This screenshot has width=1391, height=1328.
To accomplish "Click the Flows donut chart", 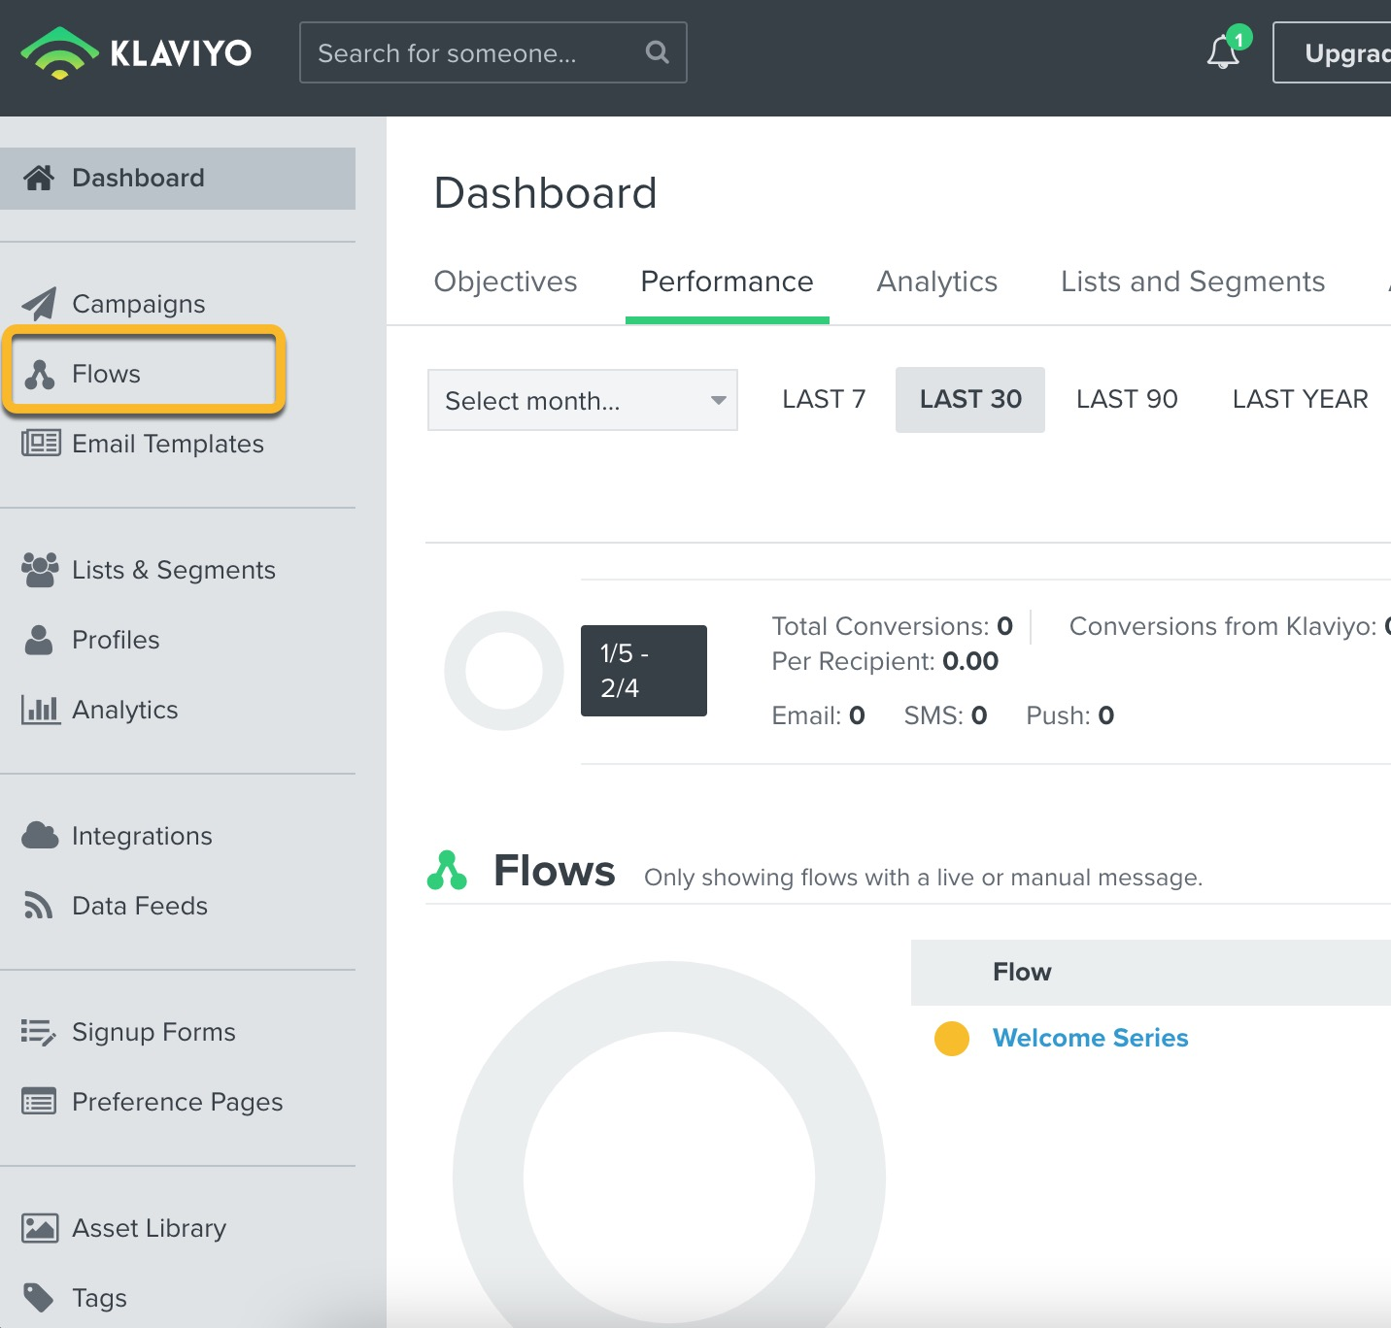I will tap(669, 1145).
